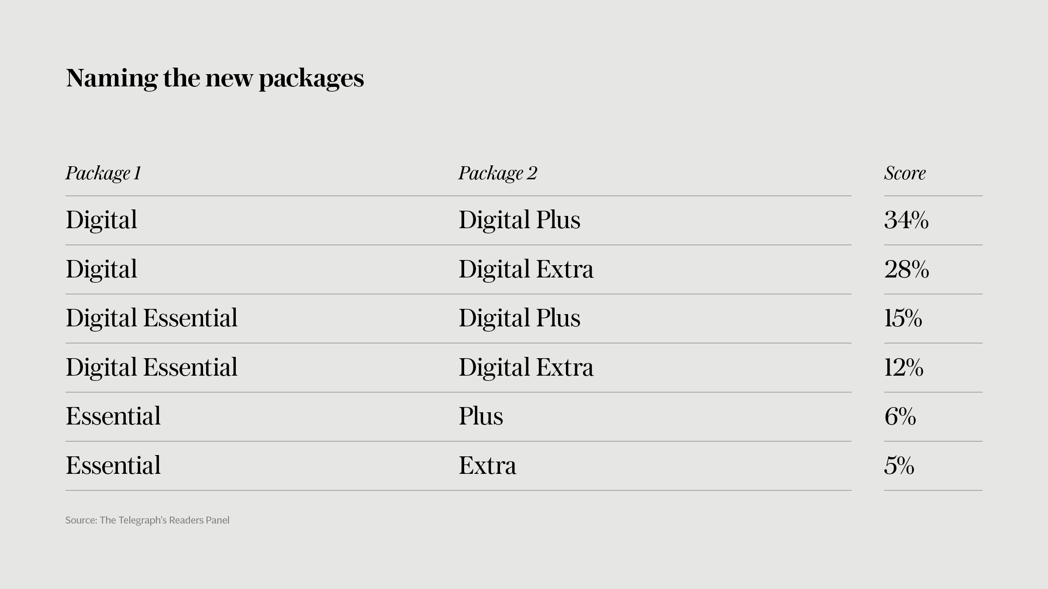The width and height of the screenshot is (1048, 589).
Task: Click the 28% score value
Action: (x=907, y=269)
